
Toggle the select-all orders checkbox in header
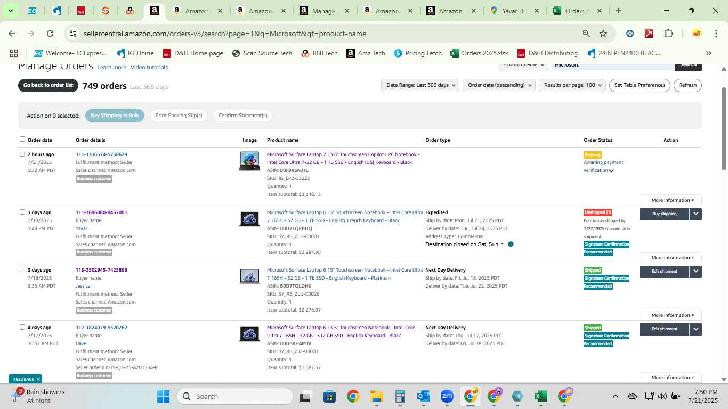[x=22, y=139]
